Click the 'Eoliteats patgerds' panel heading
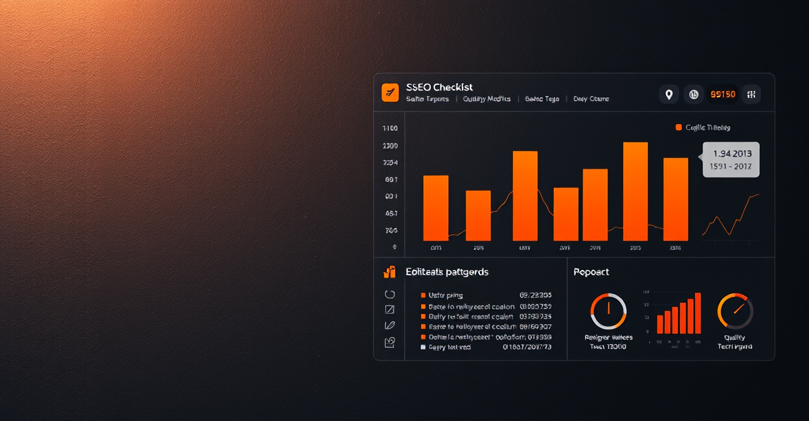 pyautogui.click(x=447, y=272)
